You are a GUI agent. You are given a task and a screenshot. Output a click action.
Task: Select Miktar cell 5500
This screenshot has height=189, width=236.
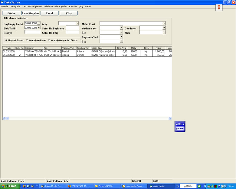[x=134, y=55]
